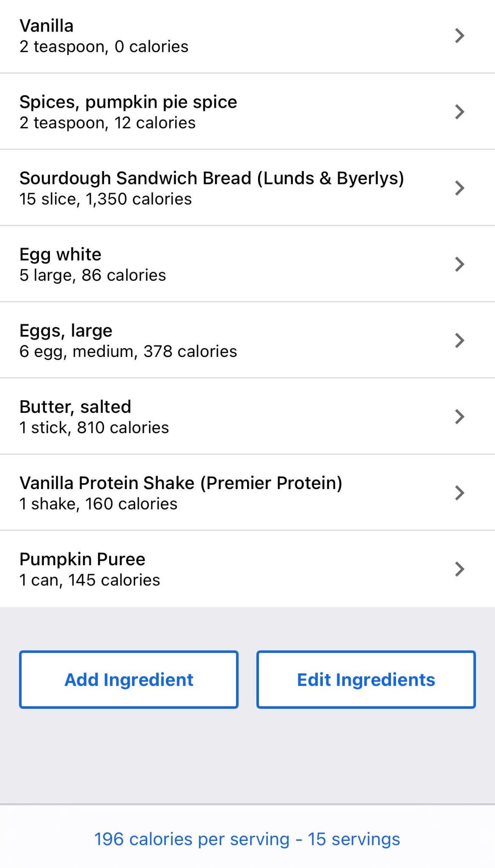
Task: Tap chevron next to pumpkin pie spice
Action: click(x=459, y=112)
